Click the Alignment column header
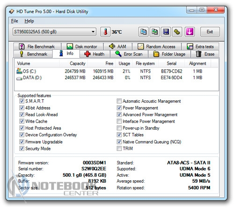 (197, 63)
